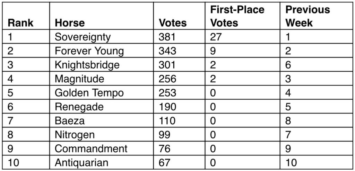This screenshot has height=171, width=355.
Task: Select the Antiquarian horse cell
Action: click(102, 162)
